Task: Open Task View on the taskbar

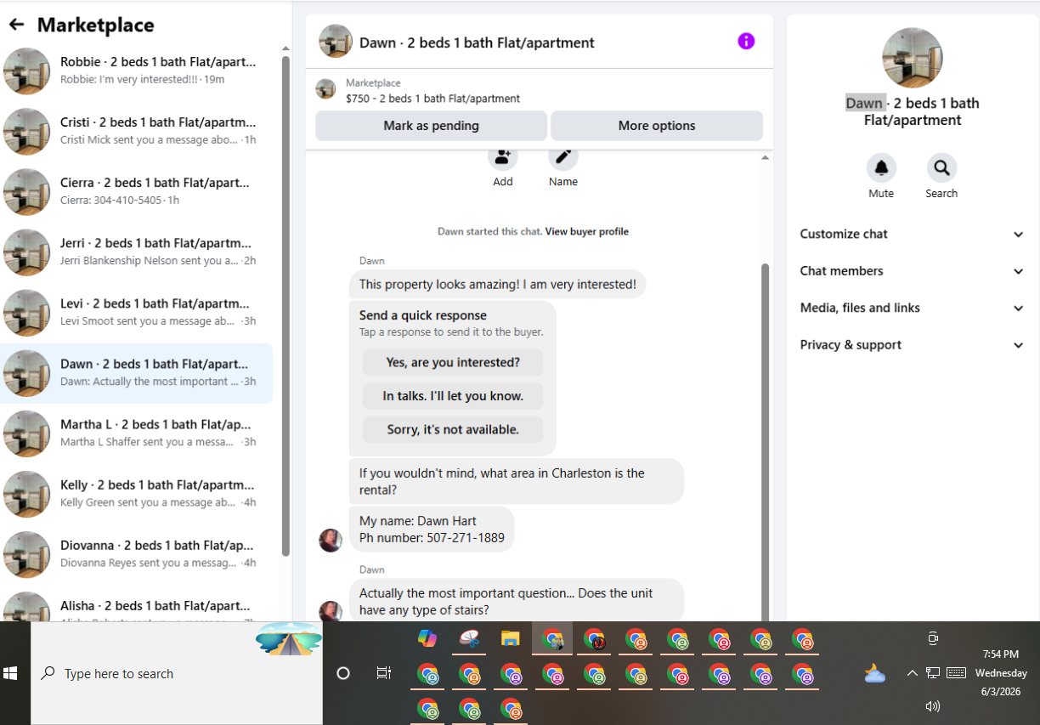Action: click(x=384, y=673)
